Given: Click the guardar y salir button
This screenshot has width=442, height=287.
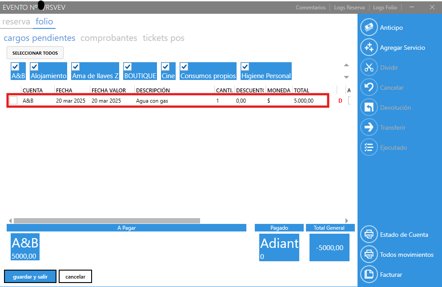Looking at the screenshot, I should click(x=31, y=276).
